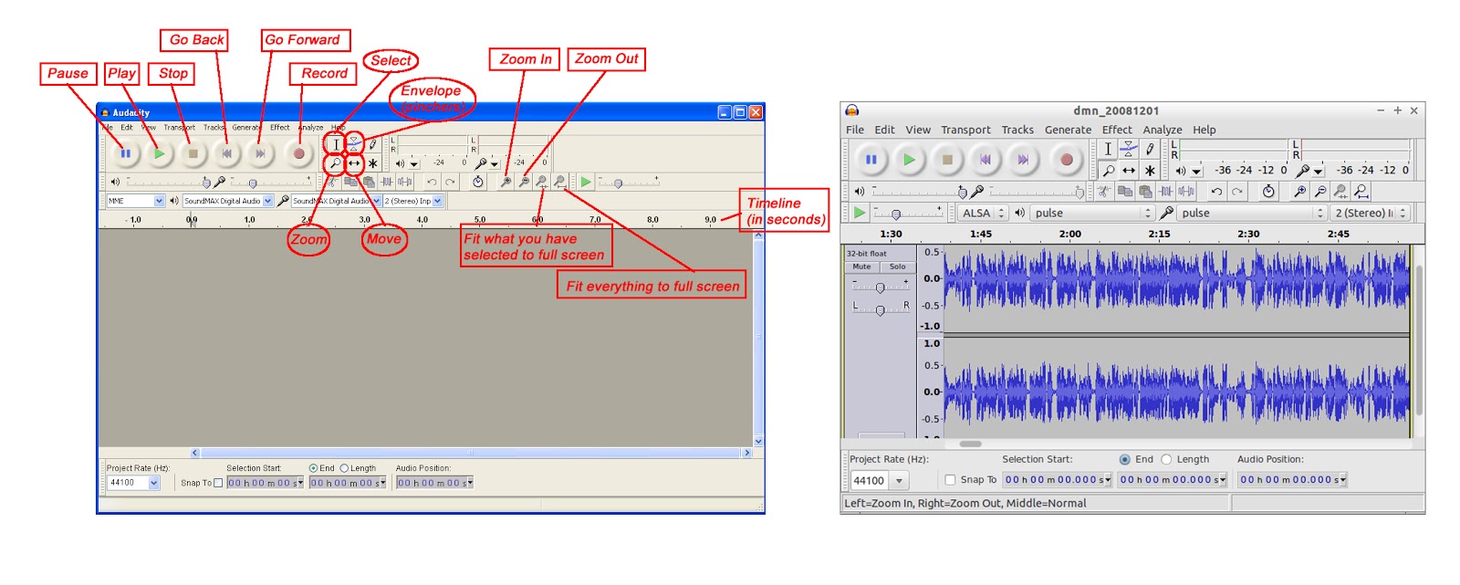The width and height of the screenshot is (1460, 585).
Task: Click Zoom Out magnifier in dmn_20081201 edit toolbar
Action: [x=1319, y=192]
